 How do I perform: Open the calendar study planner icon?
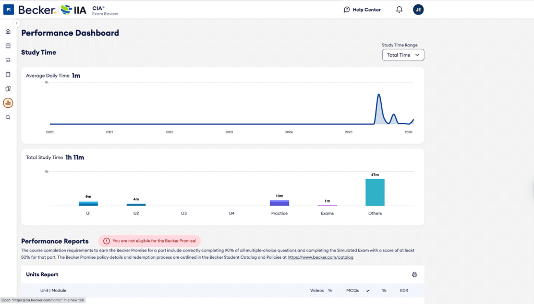click(8, 46)
